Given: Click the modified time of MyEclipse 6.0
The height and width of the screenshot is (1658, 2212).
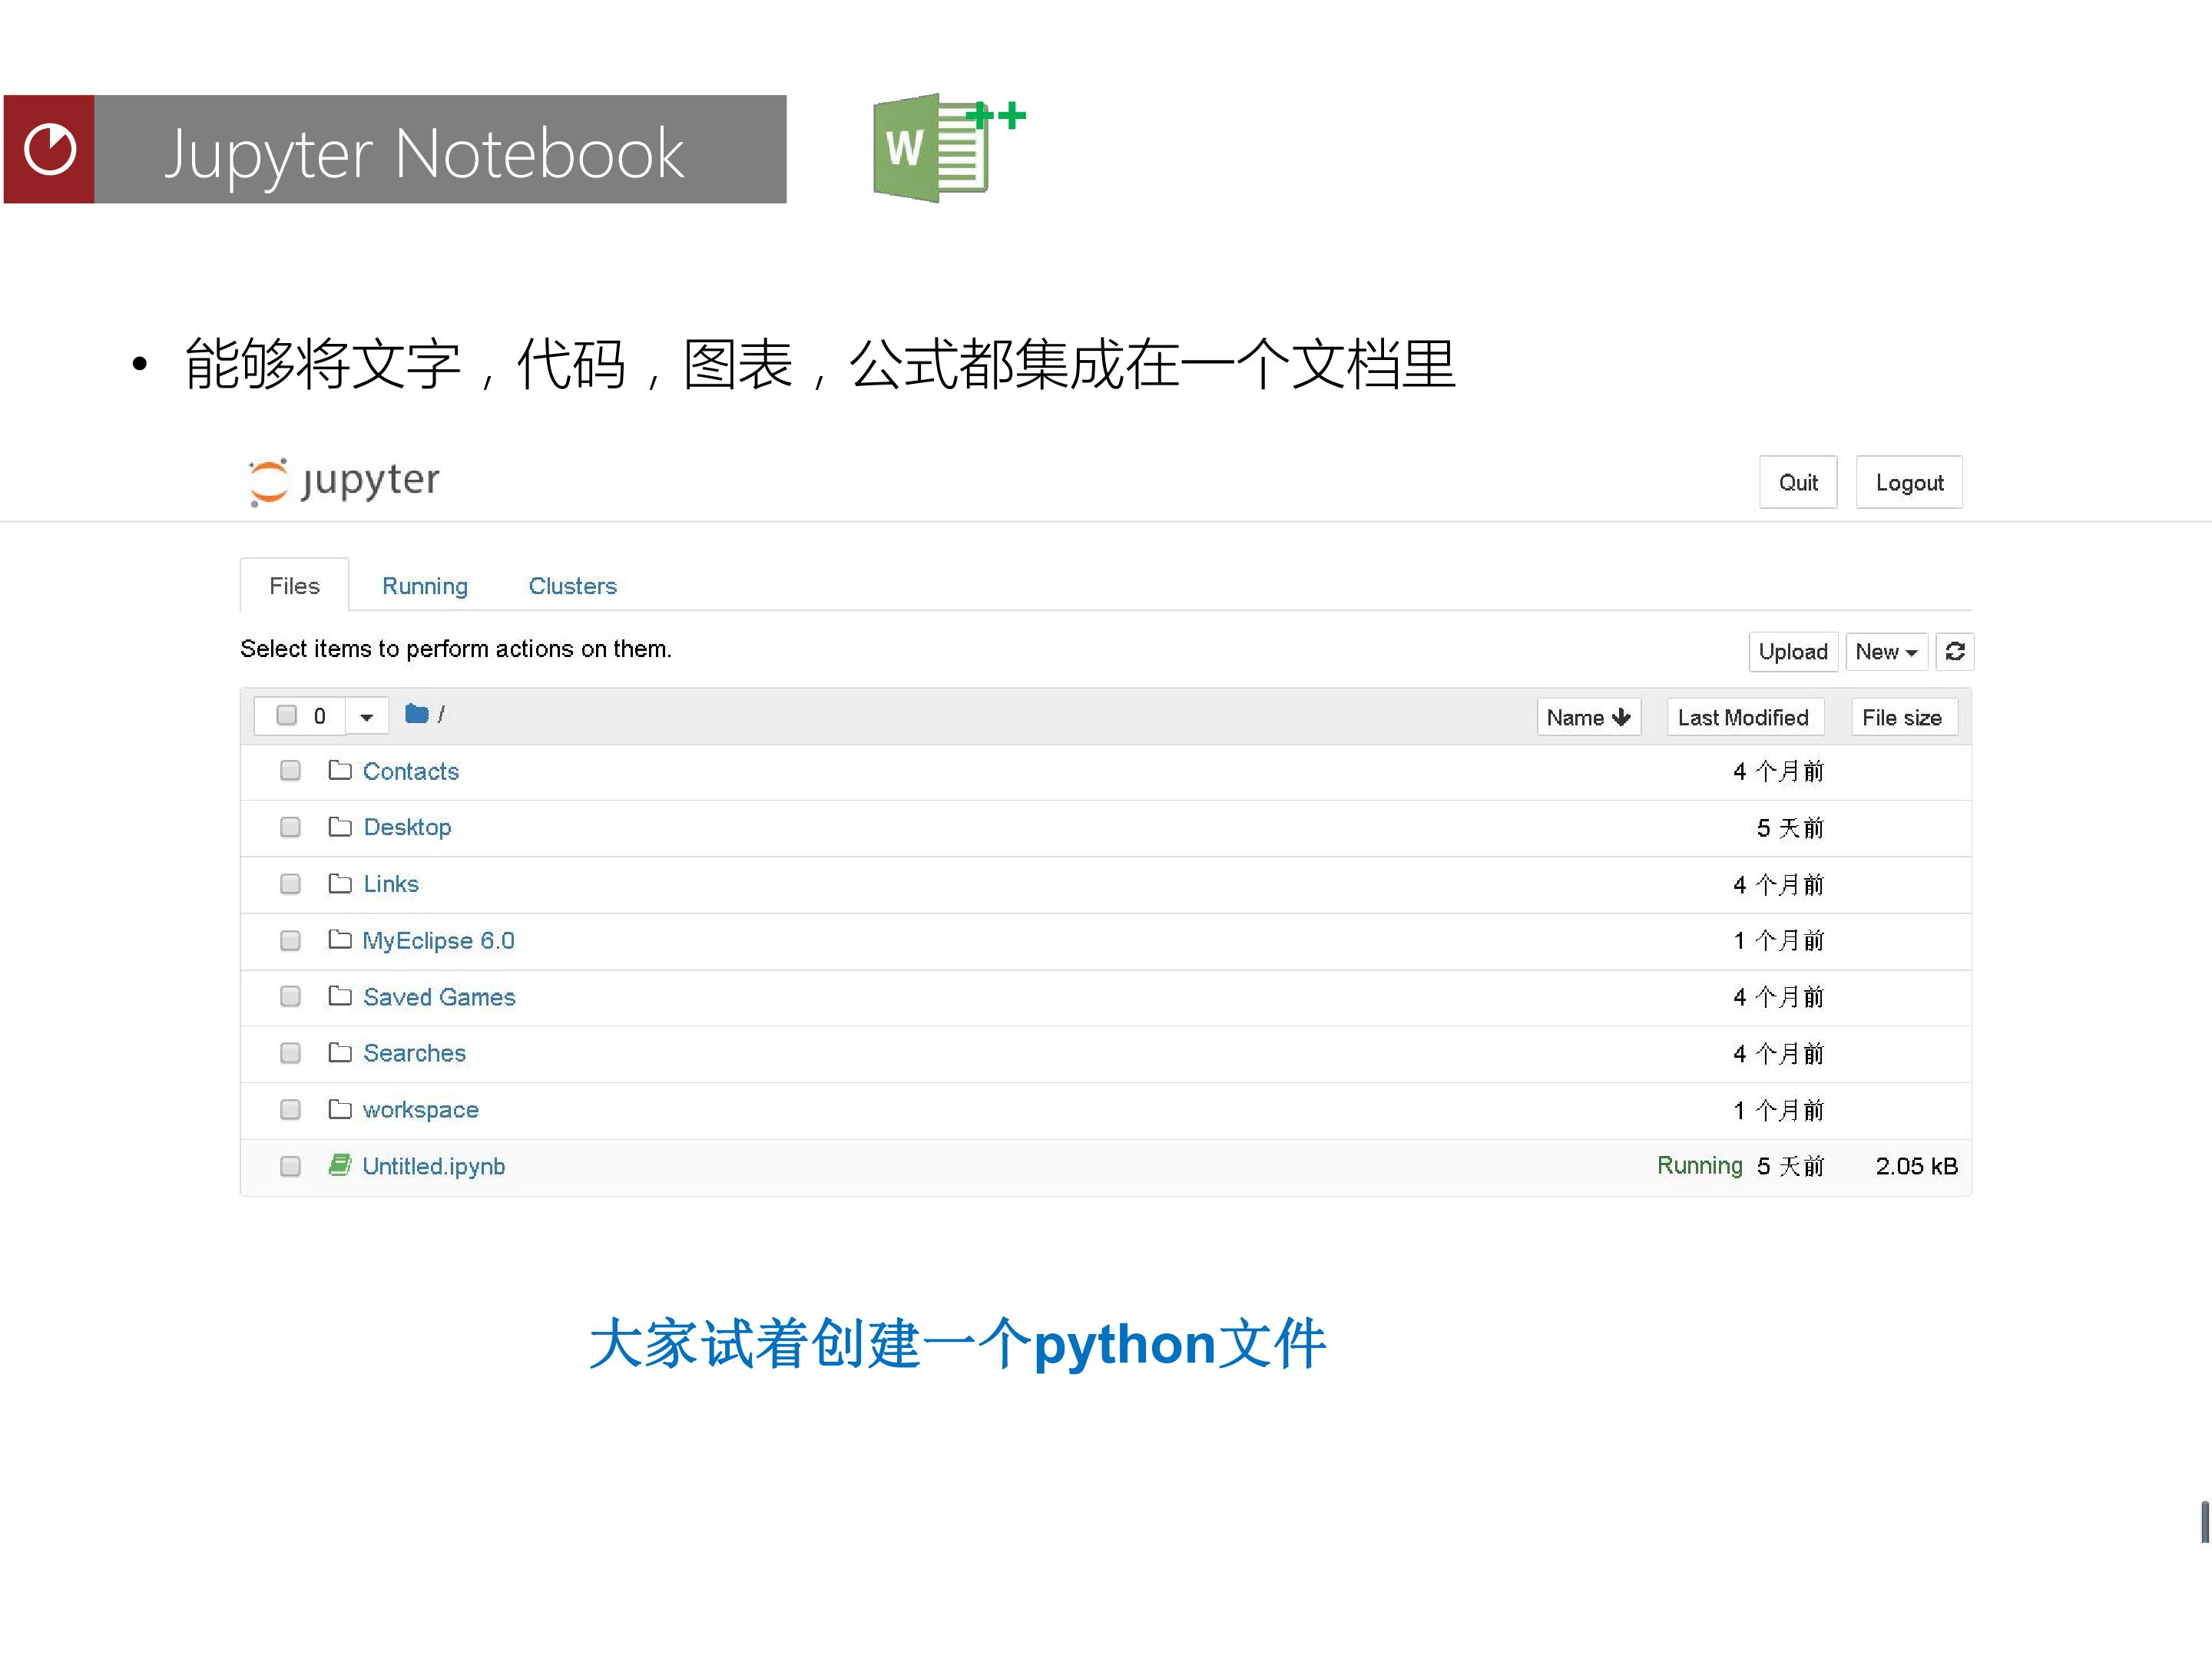Looking at the screenshot, I should pyautogui.click(x=1778, y=940).
